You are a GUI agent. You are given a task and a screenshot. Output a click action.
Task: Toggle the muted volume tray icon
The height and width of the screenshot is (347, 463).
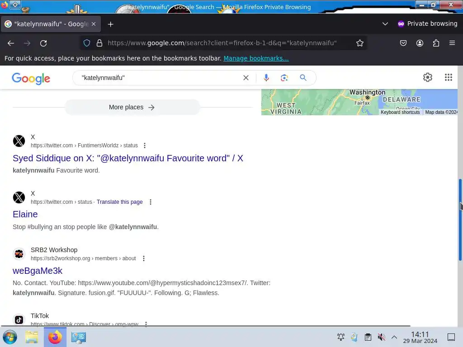(381, 337)
